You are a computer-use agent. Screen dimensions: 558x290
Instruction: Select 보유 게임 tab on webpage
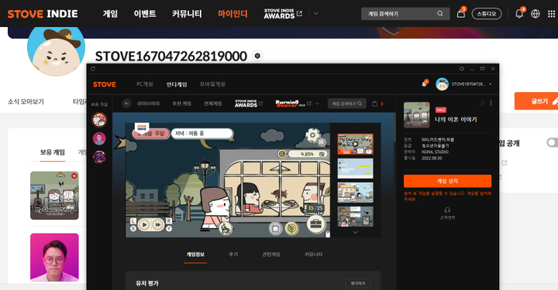click(53, 152)
